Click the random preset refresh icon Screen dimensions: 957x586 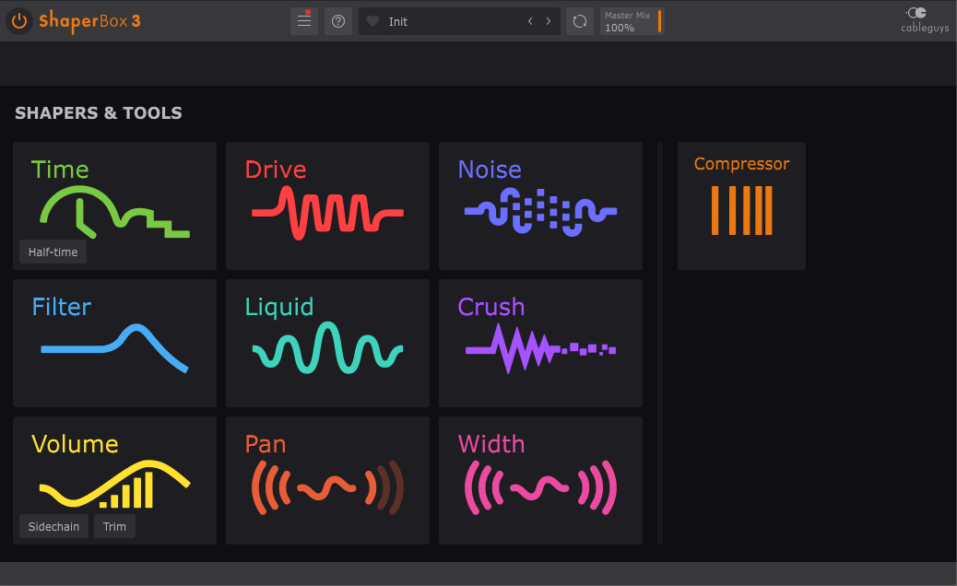coord(580,21)
